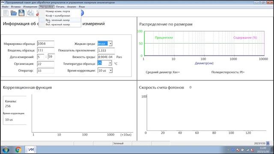Image resolution: width=274 pixels, height=154 pixels.
Task: Click the Диаметр(нм) axis label
Action: (204, 63)
